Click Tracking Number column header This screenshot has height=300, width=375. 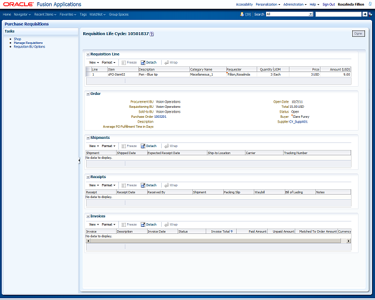coord(317,153)
